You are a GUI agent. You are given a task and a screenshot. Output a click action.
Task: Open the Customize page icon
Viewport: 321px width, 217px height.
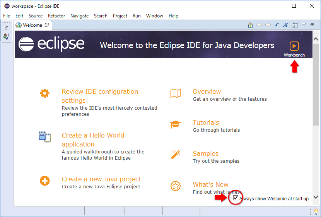(x=295, y=25)
